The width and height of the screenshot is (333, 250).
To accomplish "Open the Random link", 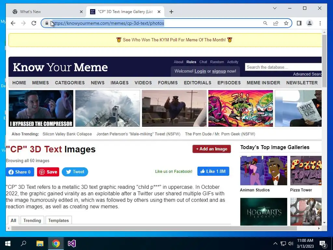I will pyautogui.click(x=217, y=62).
